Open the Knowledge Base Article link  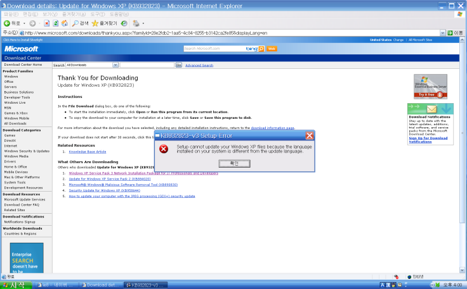tap(88, 152)
